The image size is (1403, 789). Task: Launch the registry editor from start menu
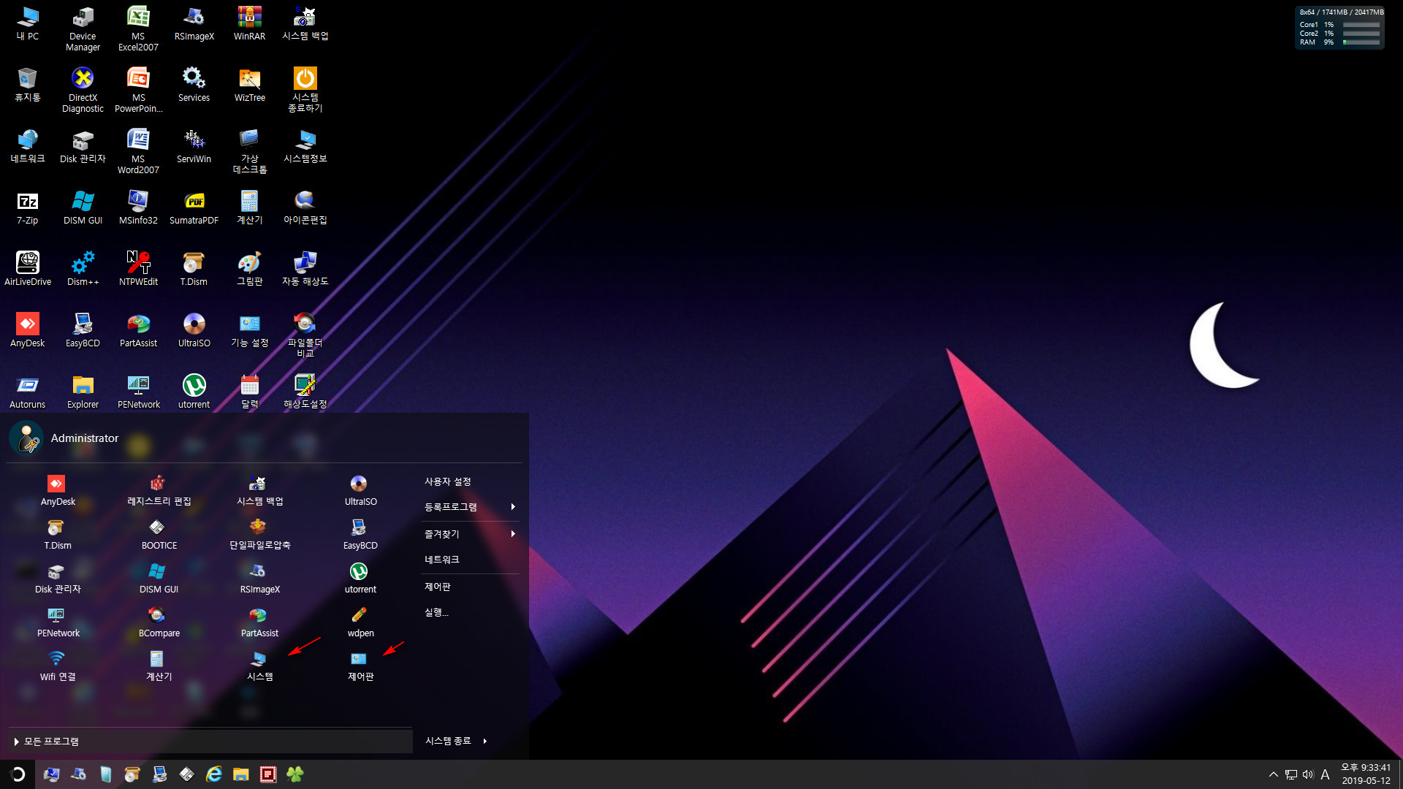pyautogui.click(x=159, y=490)
